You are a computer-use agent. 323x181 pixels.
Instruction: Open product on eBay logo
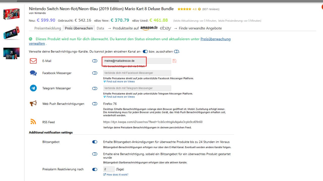[x=165, y=28]
